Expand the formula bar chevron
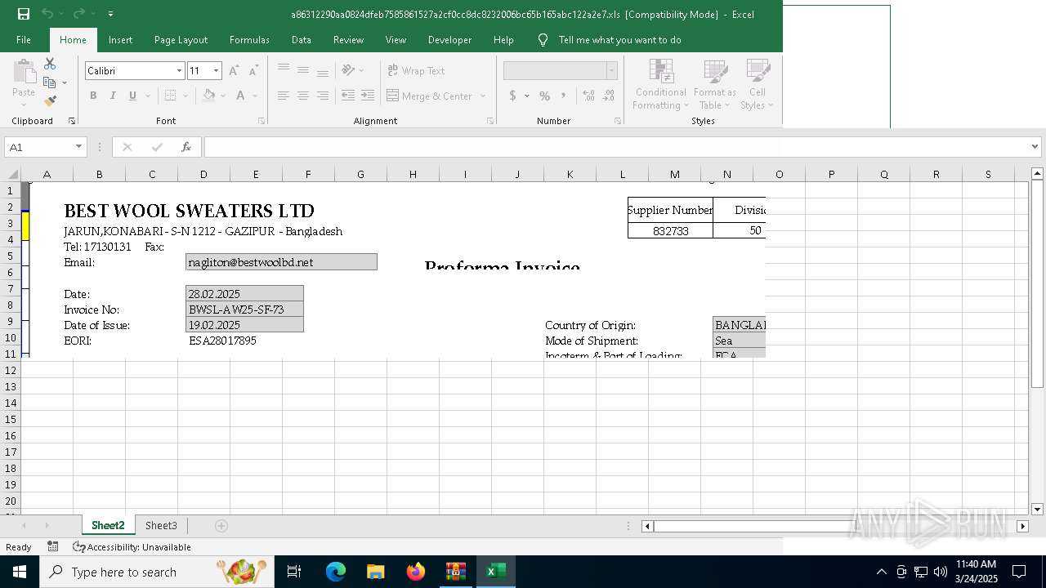 coord(1035,147)
